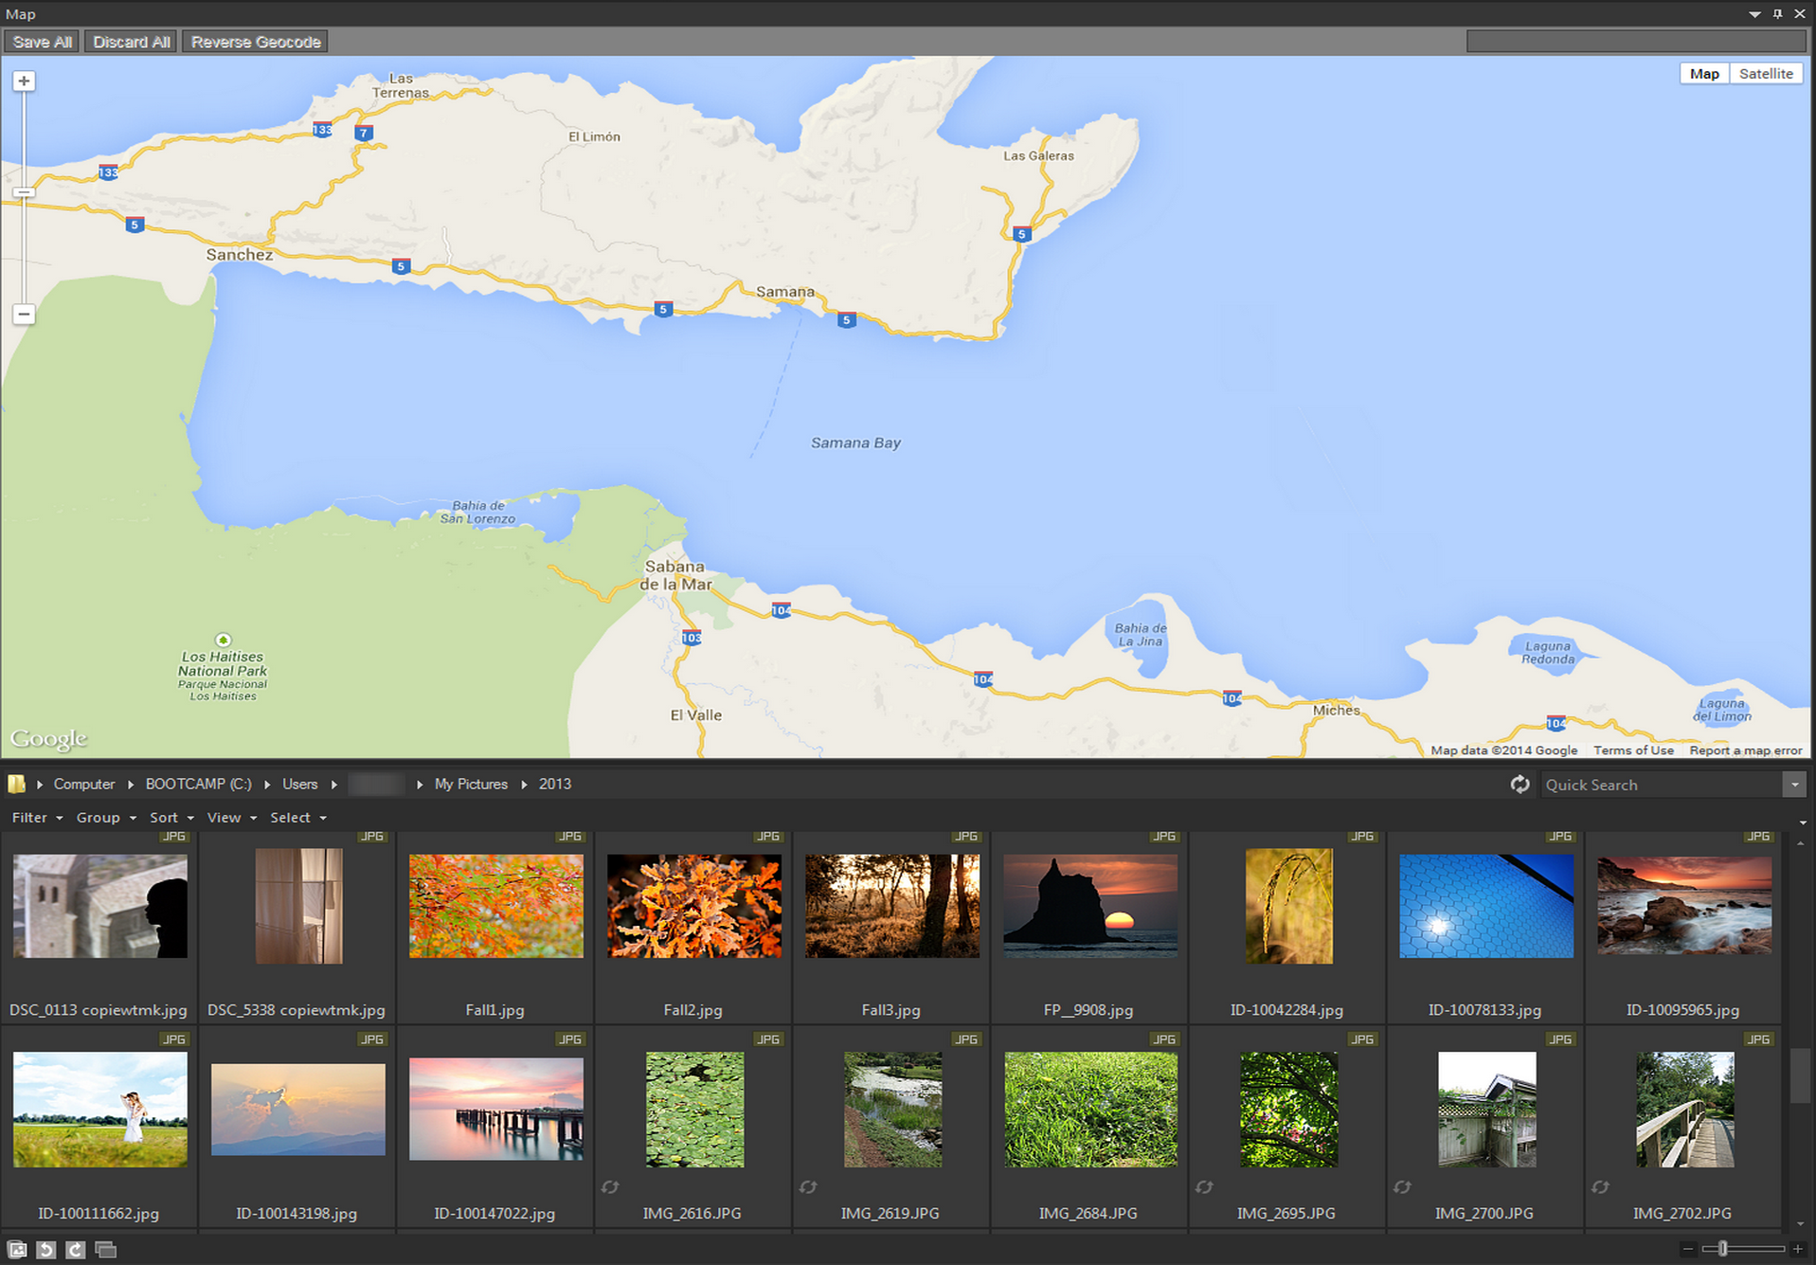Select the Fall2.jpg thumbnail
Screen dimensions: 1816x1265
[x=693, y=907]
